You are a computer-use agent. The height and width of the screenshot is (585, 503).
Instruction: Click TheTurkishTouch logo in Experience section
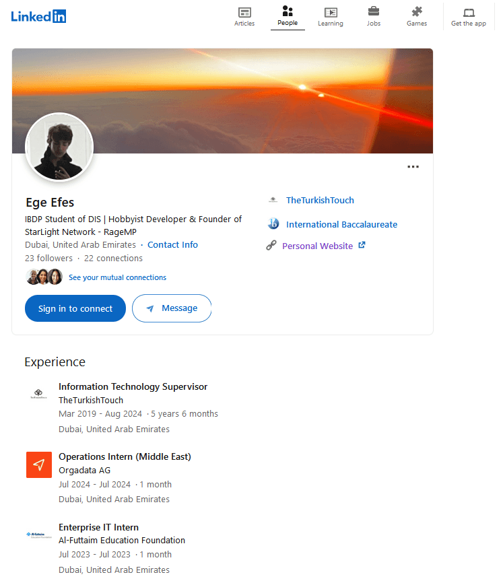tap(38, 394)
